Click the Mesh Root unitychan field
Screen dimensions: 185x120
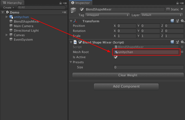[x=146, y=52]
